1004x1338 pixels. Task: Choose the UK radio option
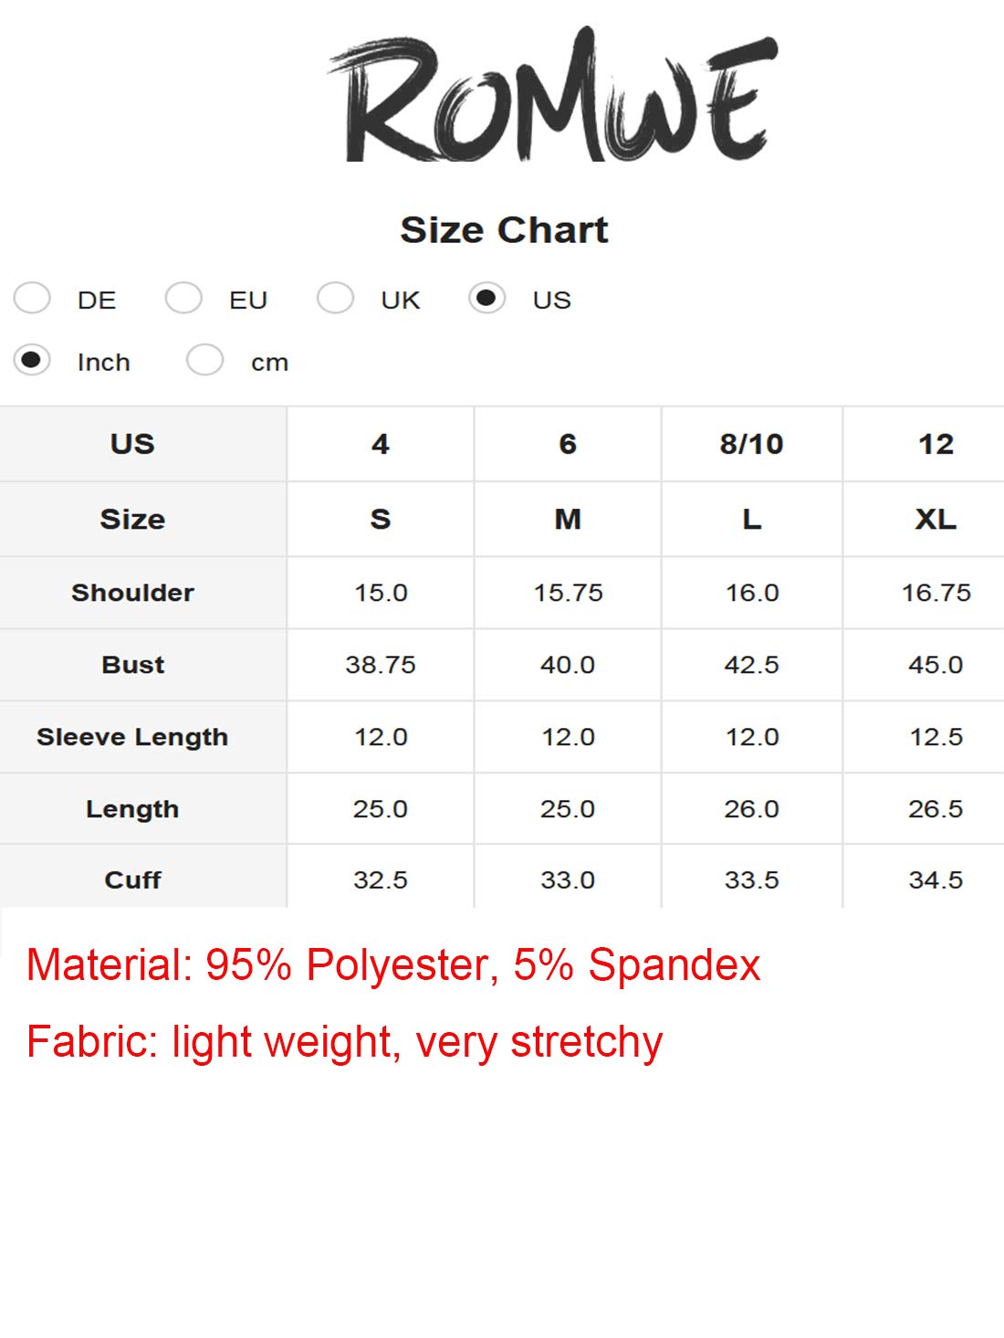335,298
